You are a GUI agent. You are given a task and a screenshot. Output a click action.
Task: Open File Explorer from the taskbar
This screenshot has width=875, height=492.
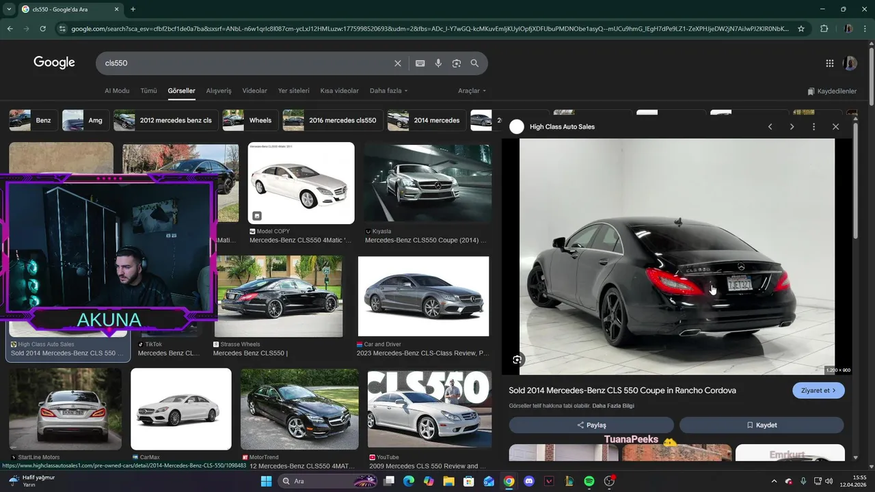(448, 481)
